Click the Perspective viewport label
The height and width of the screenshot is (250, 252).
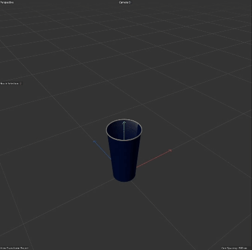tap(7, 2)
